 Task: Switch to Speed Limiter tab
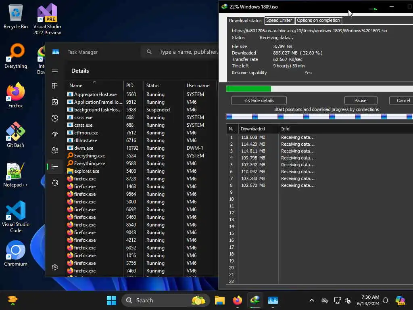(x=279, y=20)
